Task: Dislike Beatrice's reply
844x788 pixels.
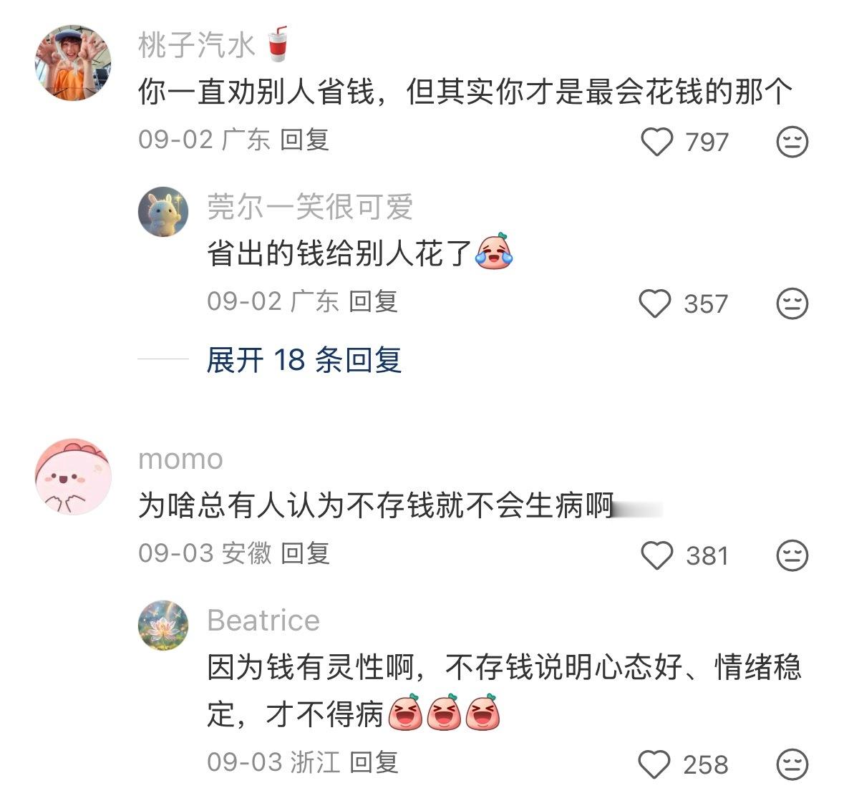Action: click(x=792, y=764)
